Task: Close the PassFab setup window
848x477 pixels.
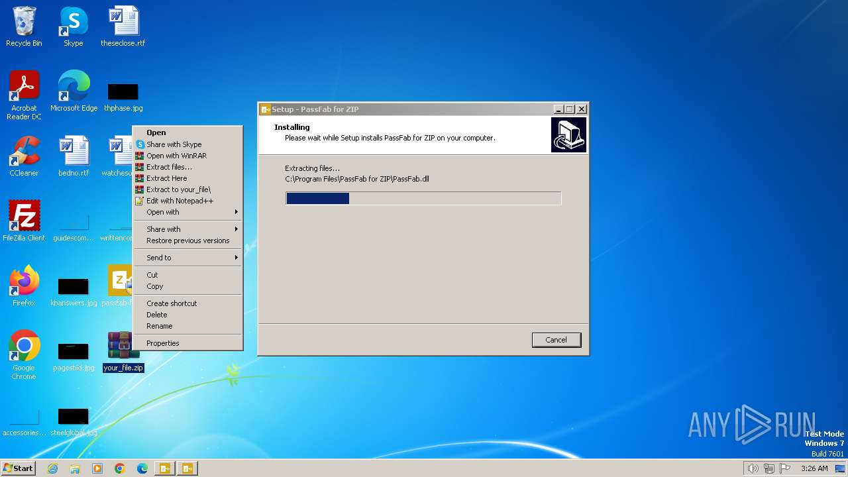Action: (x=582, y=109)
